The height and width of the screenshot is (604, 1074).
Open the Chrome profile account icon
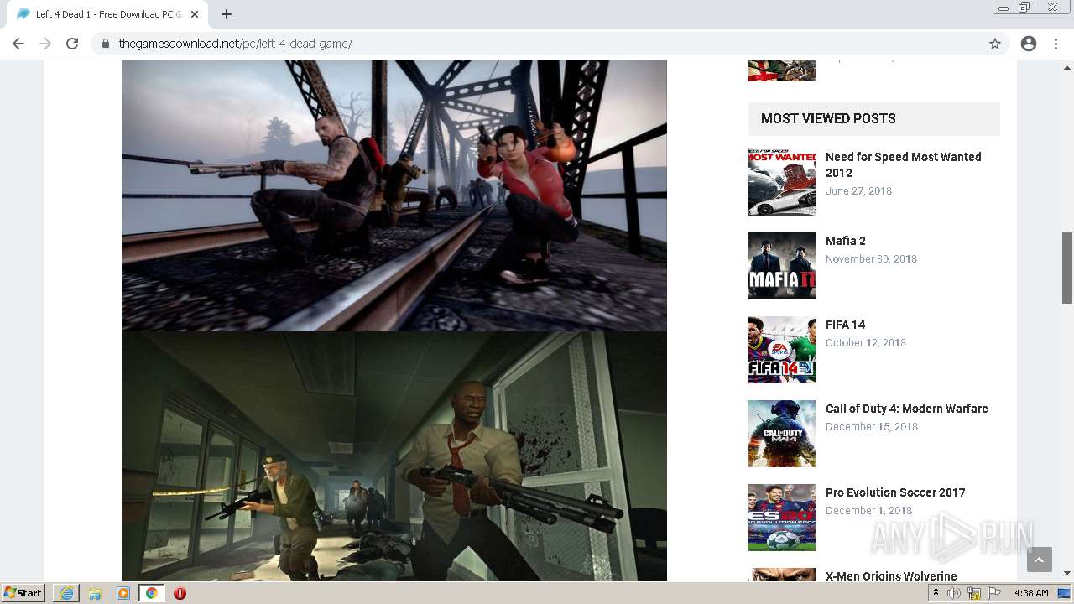click(1029, 44)
